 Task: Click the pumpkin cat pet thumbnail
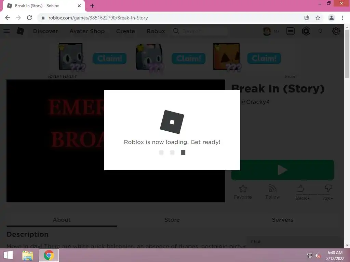point(226,57)
